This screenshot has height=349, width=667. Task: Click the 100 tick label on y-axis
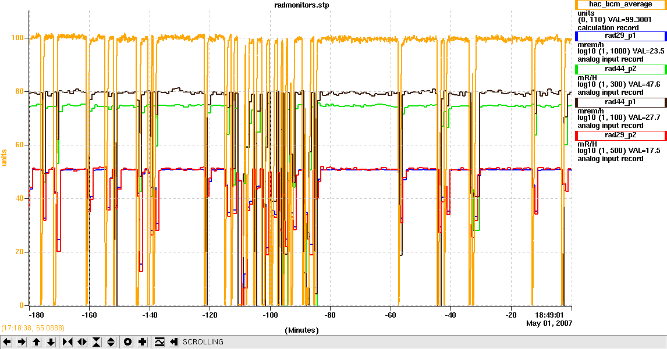tap(17, 38)
